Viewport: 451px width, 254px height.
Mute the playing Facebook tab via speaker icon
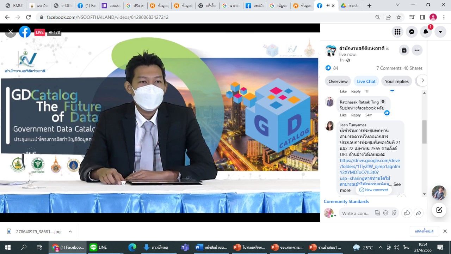[328, 6]
